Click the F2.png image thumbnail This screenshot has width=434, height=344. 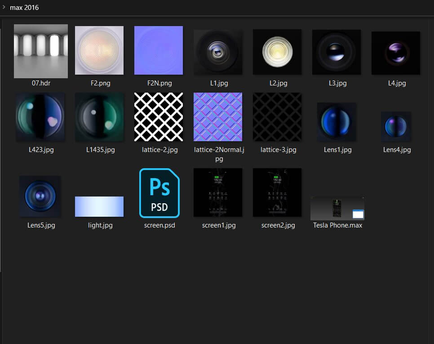point(99,51)
